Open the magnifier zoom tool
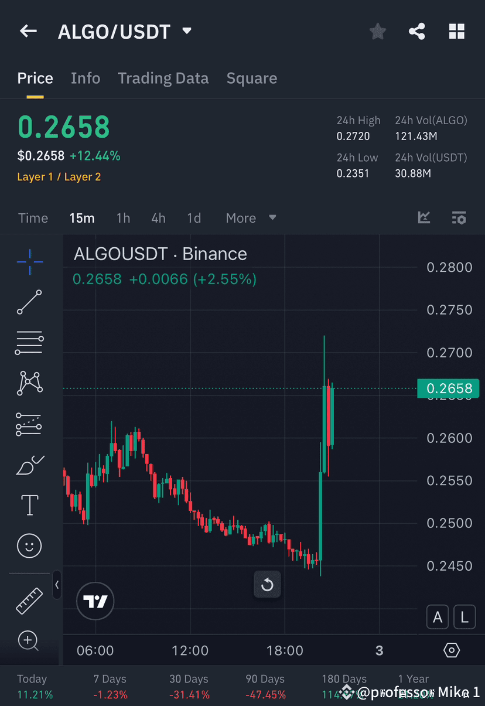485x706 pixels. pyautogui.click(x=29, y=640)
